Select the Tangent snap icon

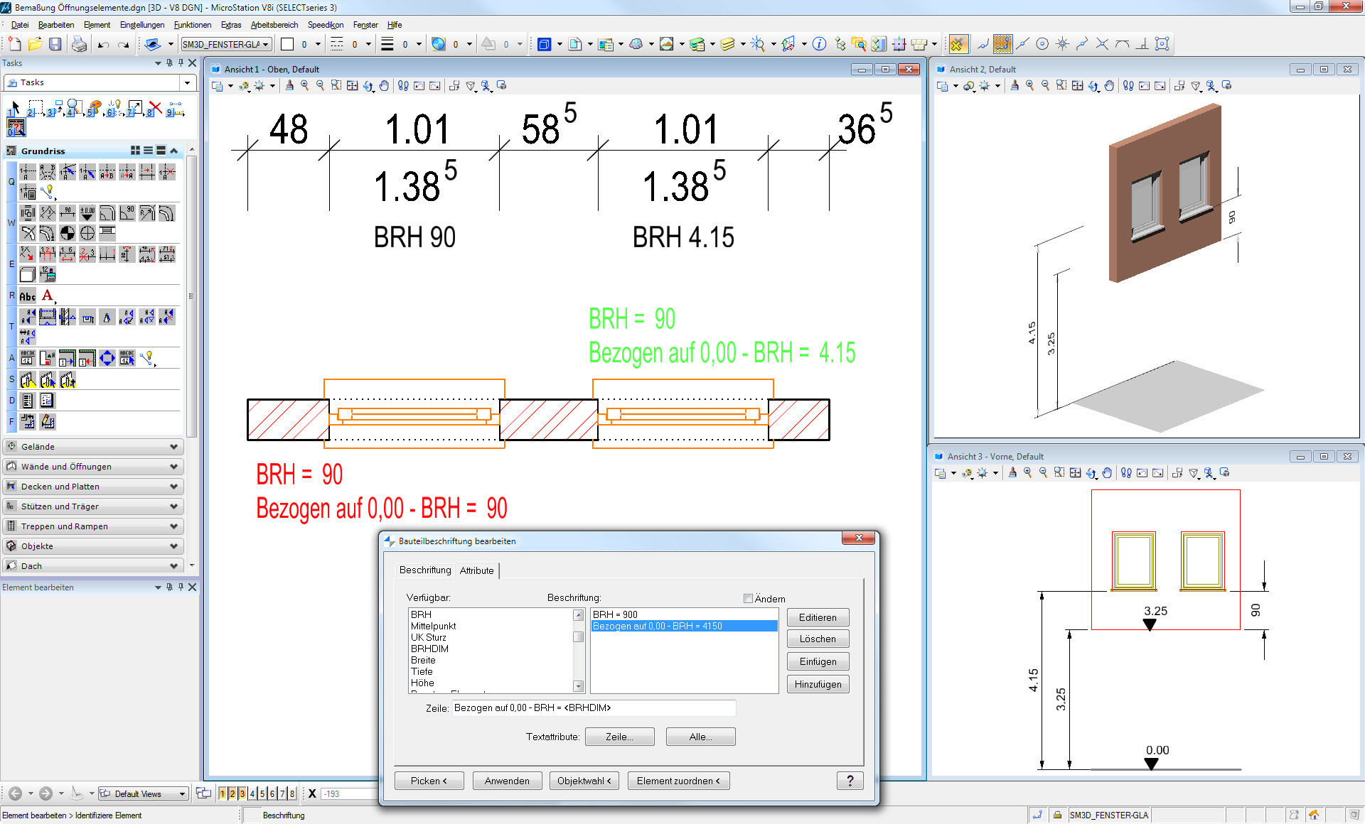tap(1122, 44)
